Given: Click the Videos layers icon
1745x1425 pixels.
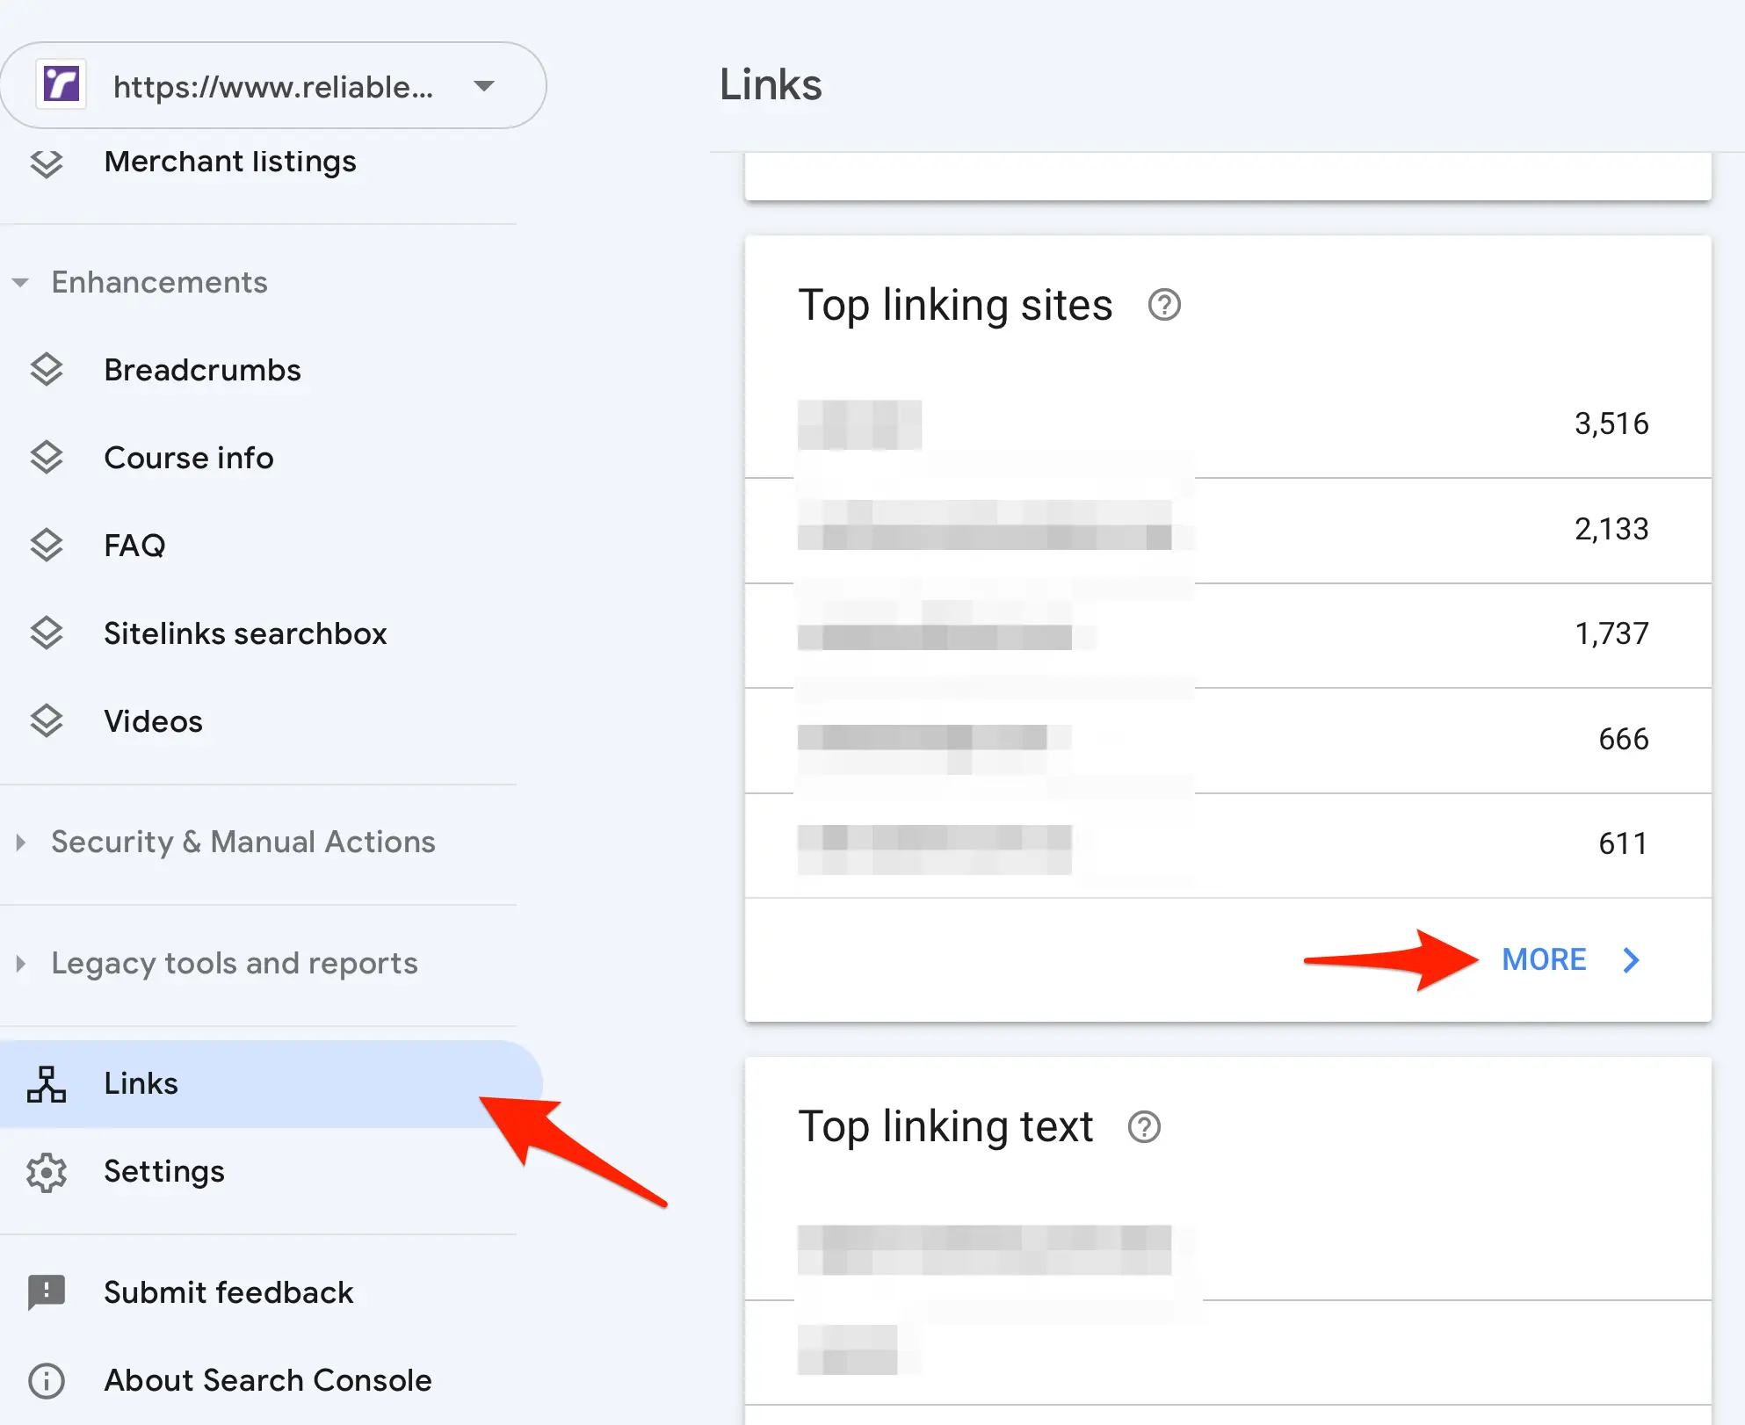Looking at the screenshot, I should [x=47, y=721].
